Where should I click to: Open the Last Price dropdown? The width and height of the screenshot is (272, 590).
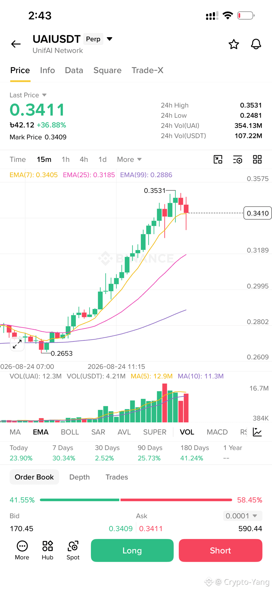pyautogui.click(x=28, y=95)
